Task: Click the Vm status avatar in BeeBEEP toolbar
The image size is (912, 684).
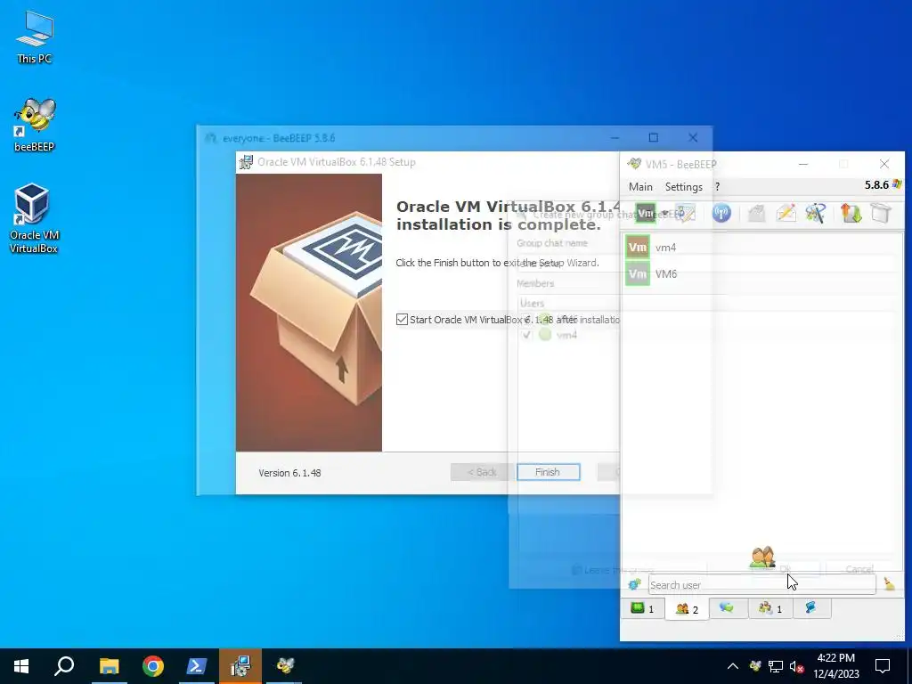Action: coord(646,214)
